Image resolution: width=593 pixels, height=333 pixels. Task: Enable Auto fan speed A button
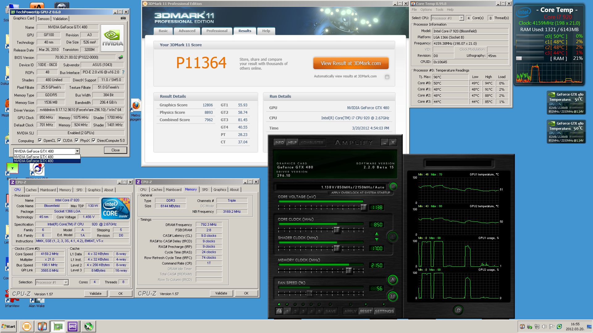(x=393, y=280)
